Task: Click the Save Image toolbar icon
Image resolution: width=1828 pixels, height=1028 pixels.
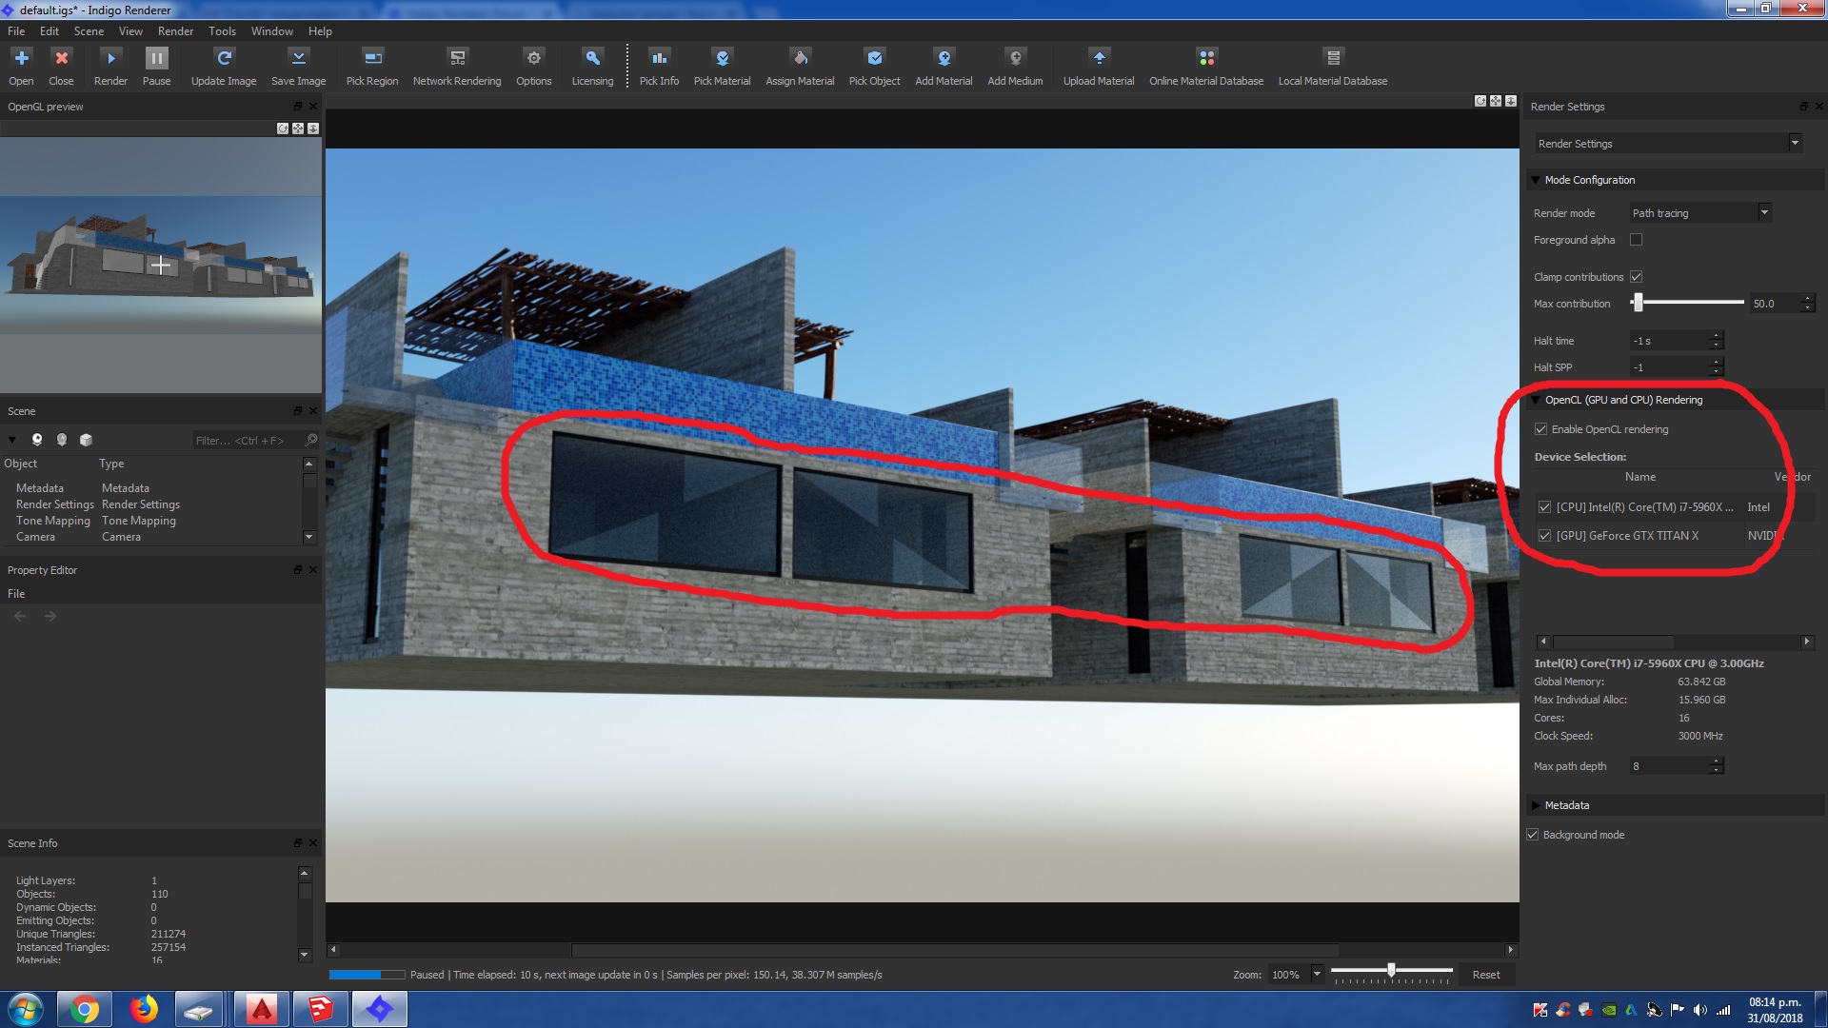Action: click(x=298, y=59)
